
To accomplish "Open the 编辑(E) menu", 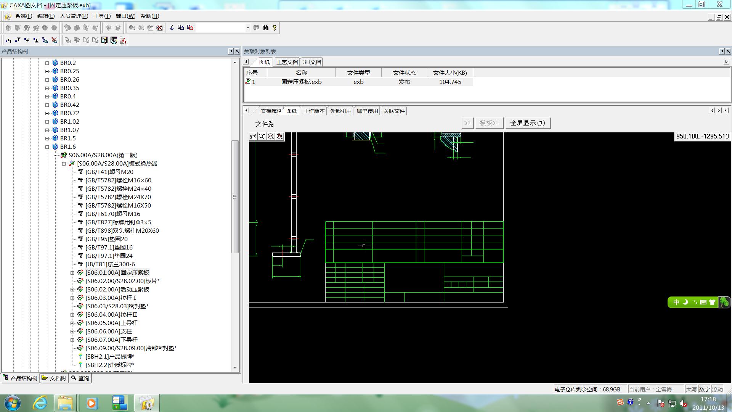I will pyautogui.click(x=46, y=16).
